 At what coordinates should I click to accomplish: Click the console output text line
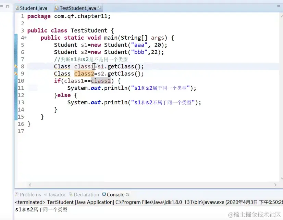[x=41, y=209]
